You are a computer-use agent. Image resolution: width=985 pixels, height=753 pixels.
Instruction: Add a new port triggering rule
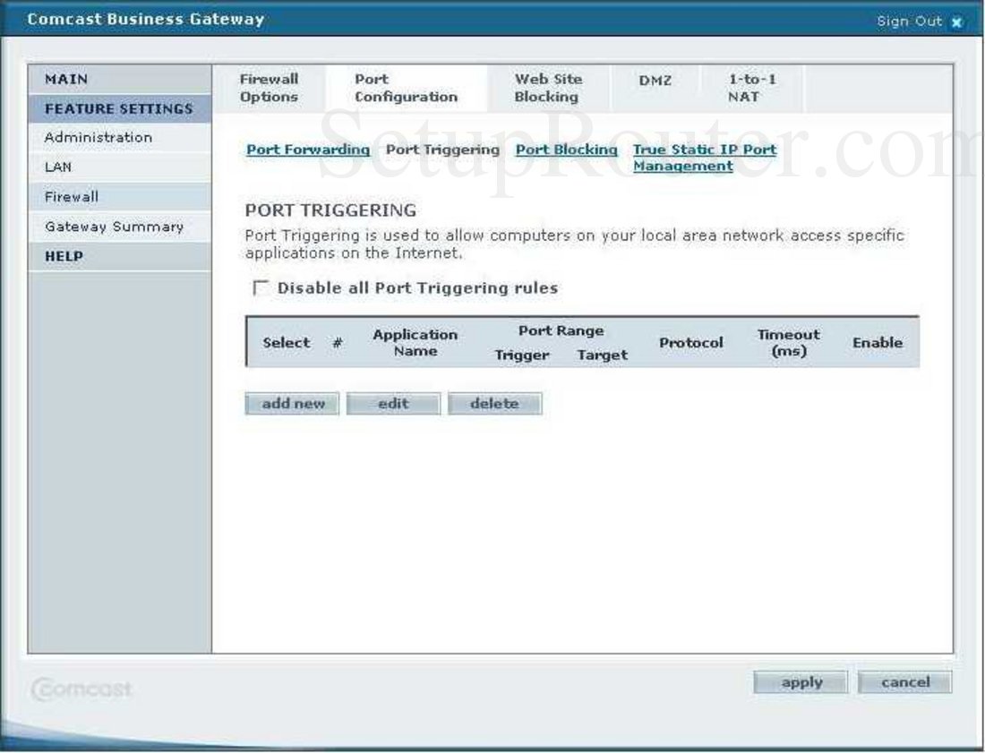pos(292,403)
